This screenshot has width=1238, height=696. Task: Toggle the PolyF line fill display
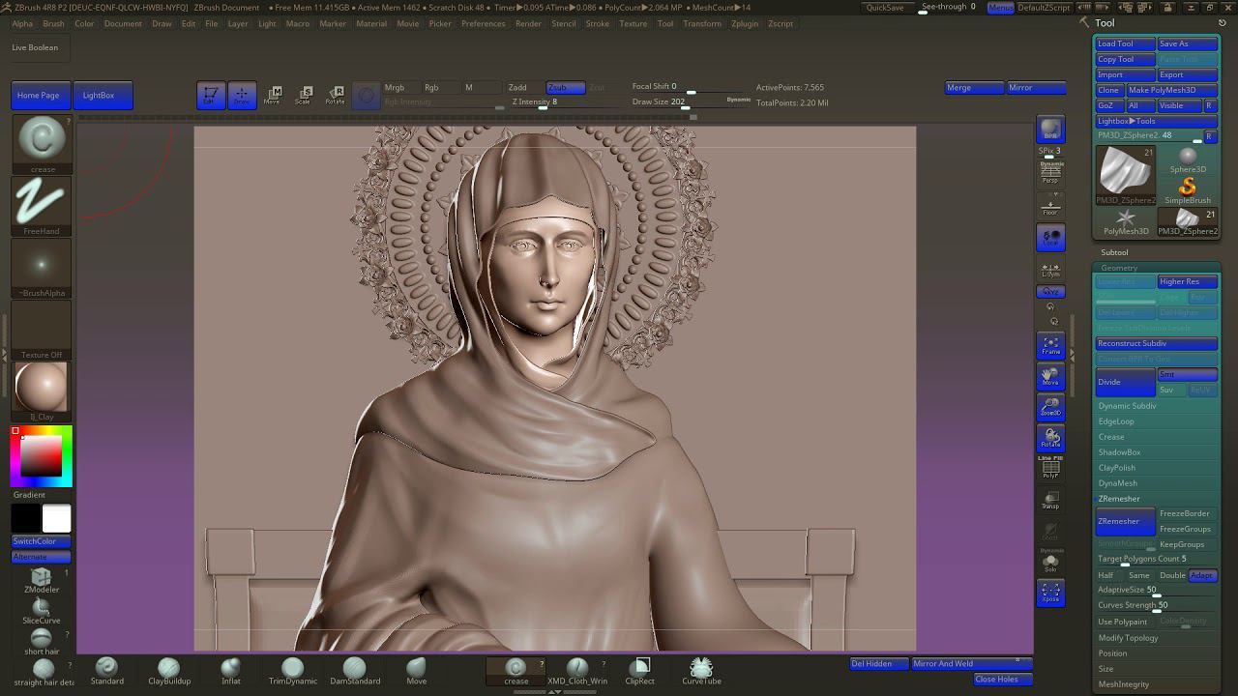point(1050,469)
